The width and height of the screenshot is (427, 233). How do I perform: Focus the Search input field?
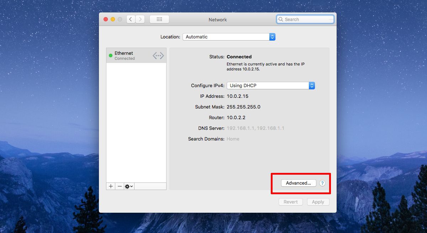(x=305, y=20)
